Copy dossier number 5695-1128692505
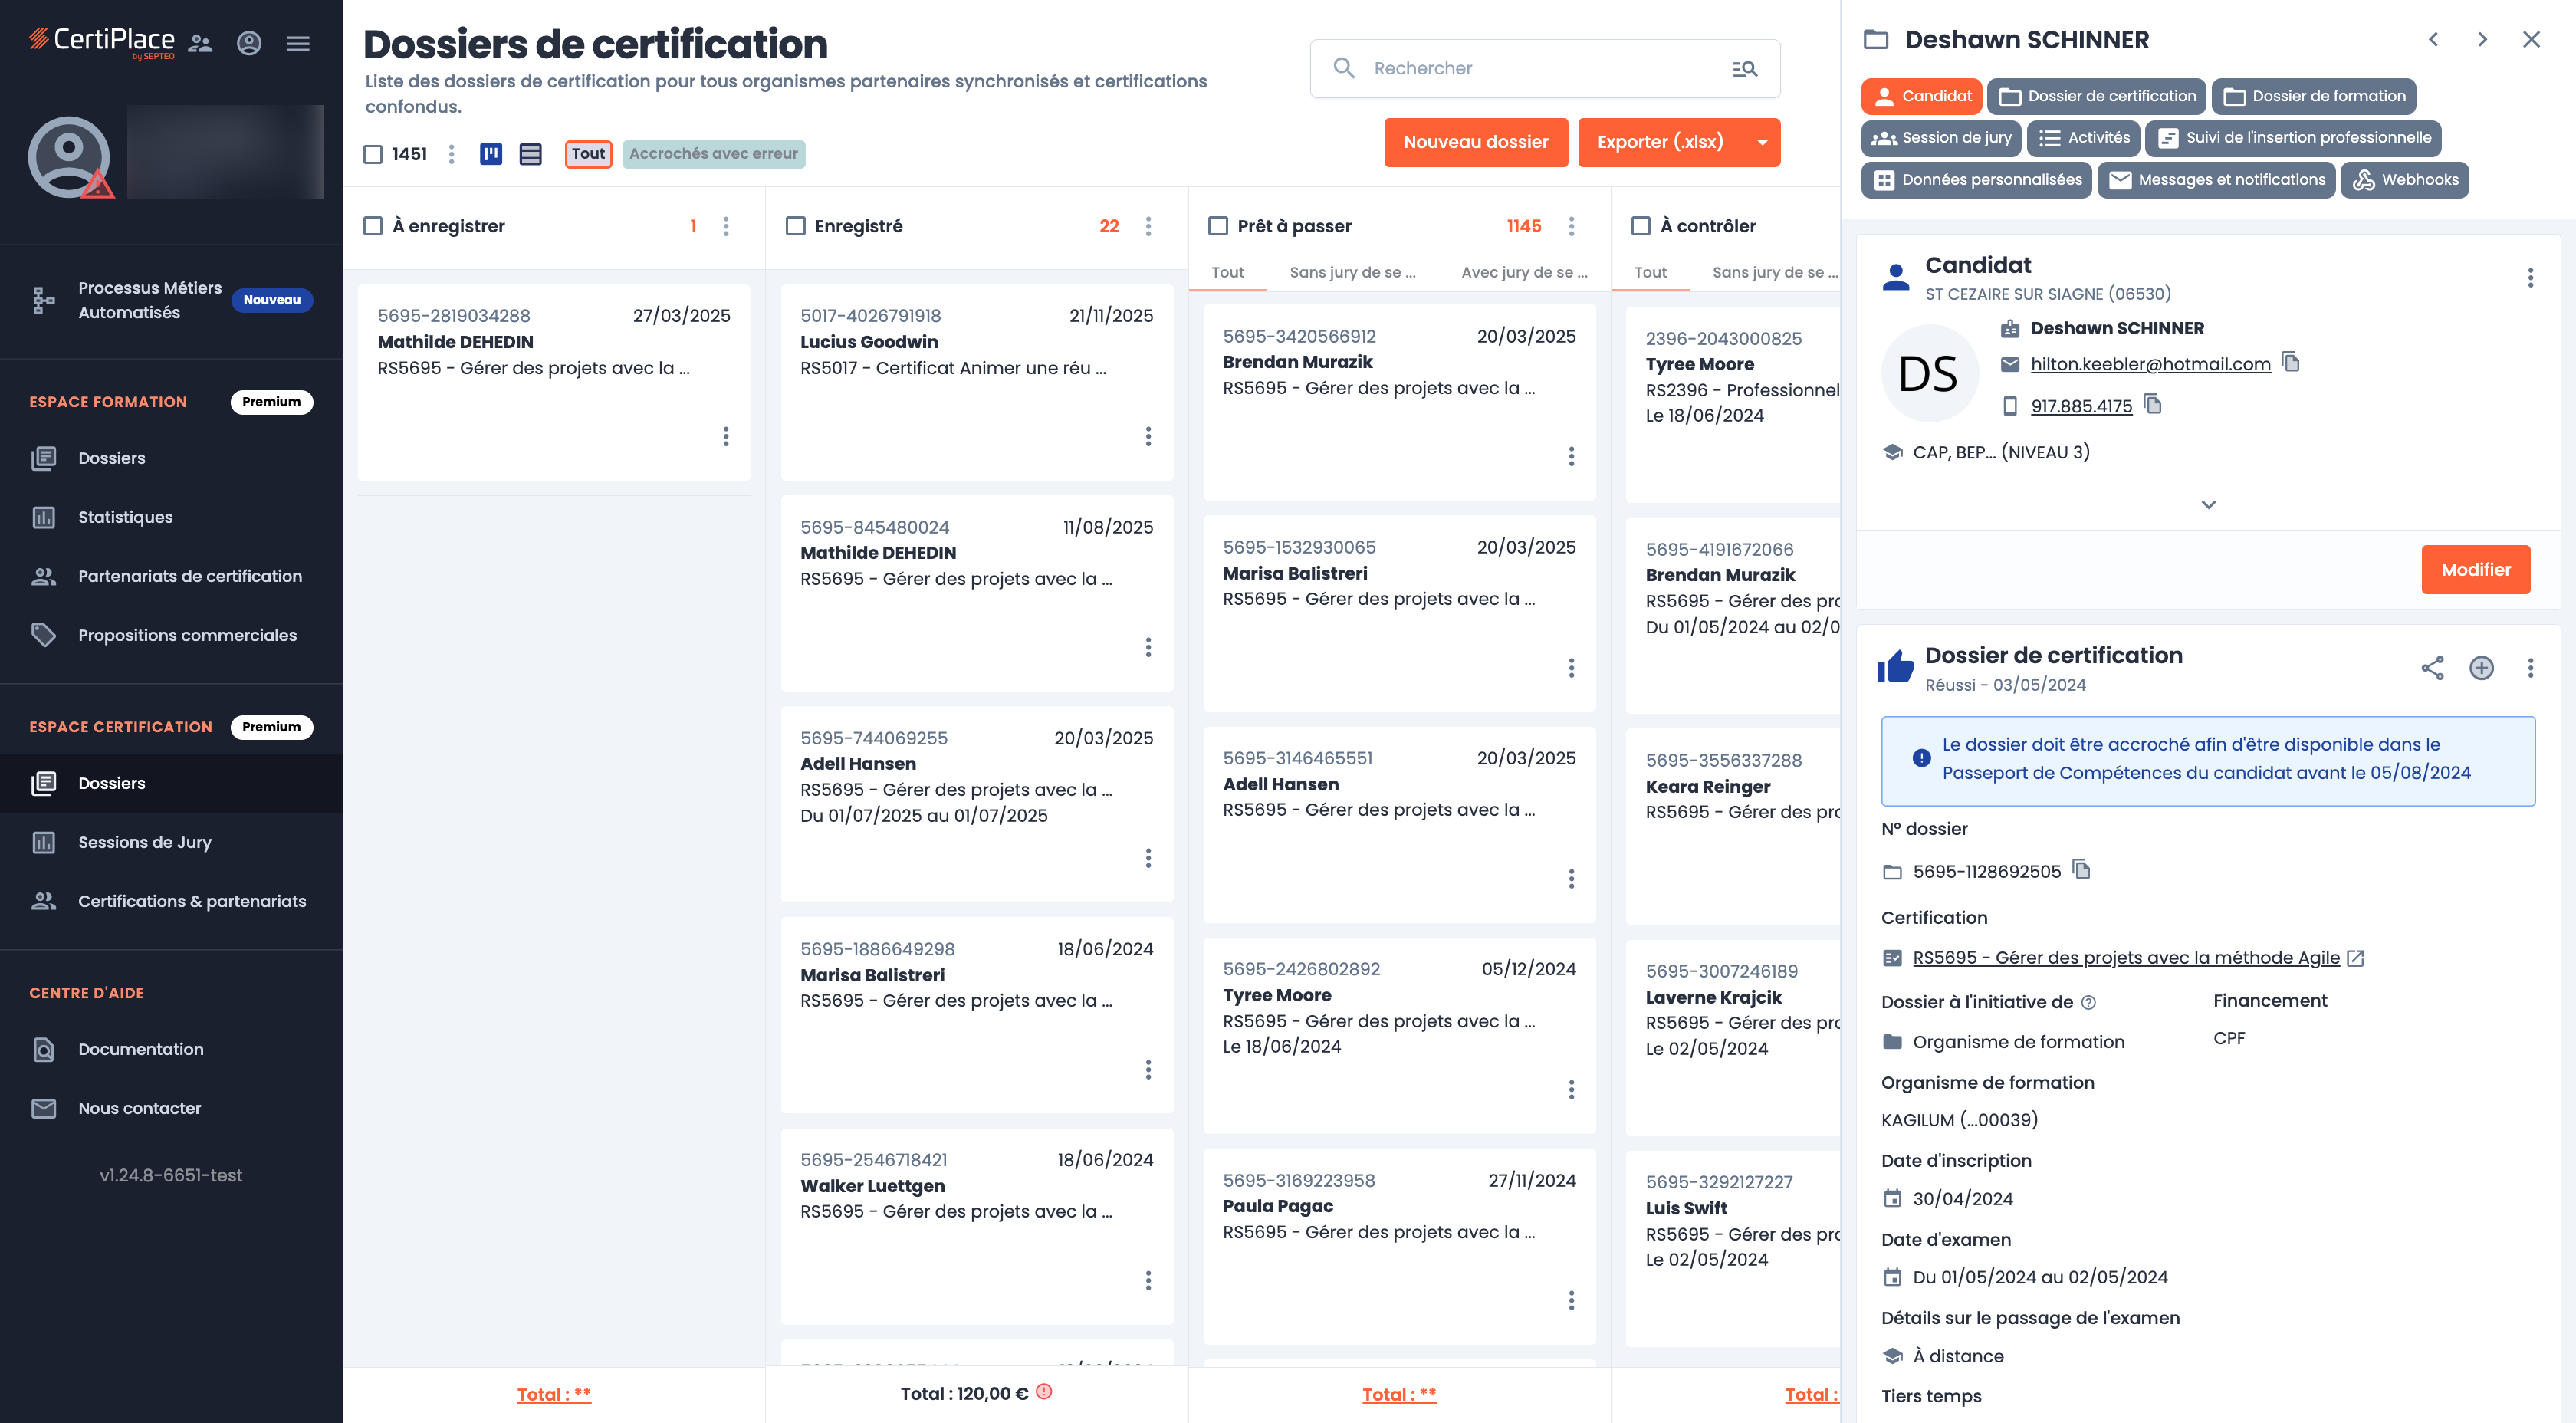The height and width of the screenshot is (1423, 2576). pyautogui.click(x=2081, y=871)
